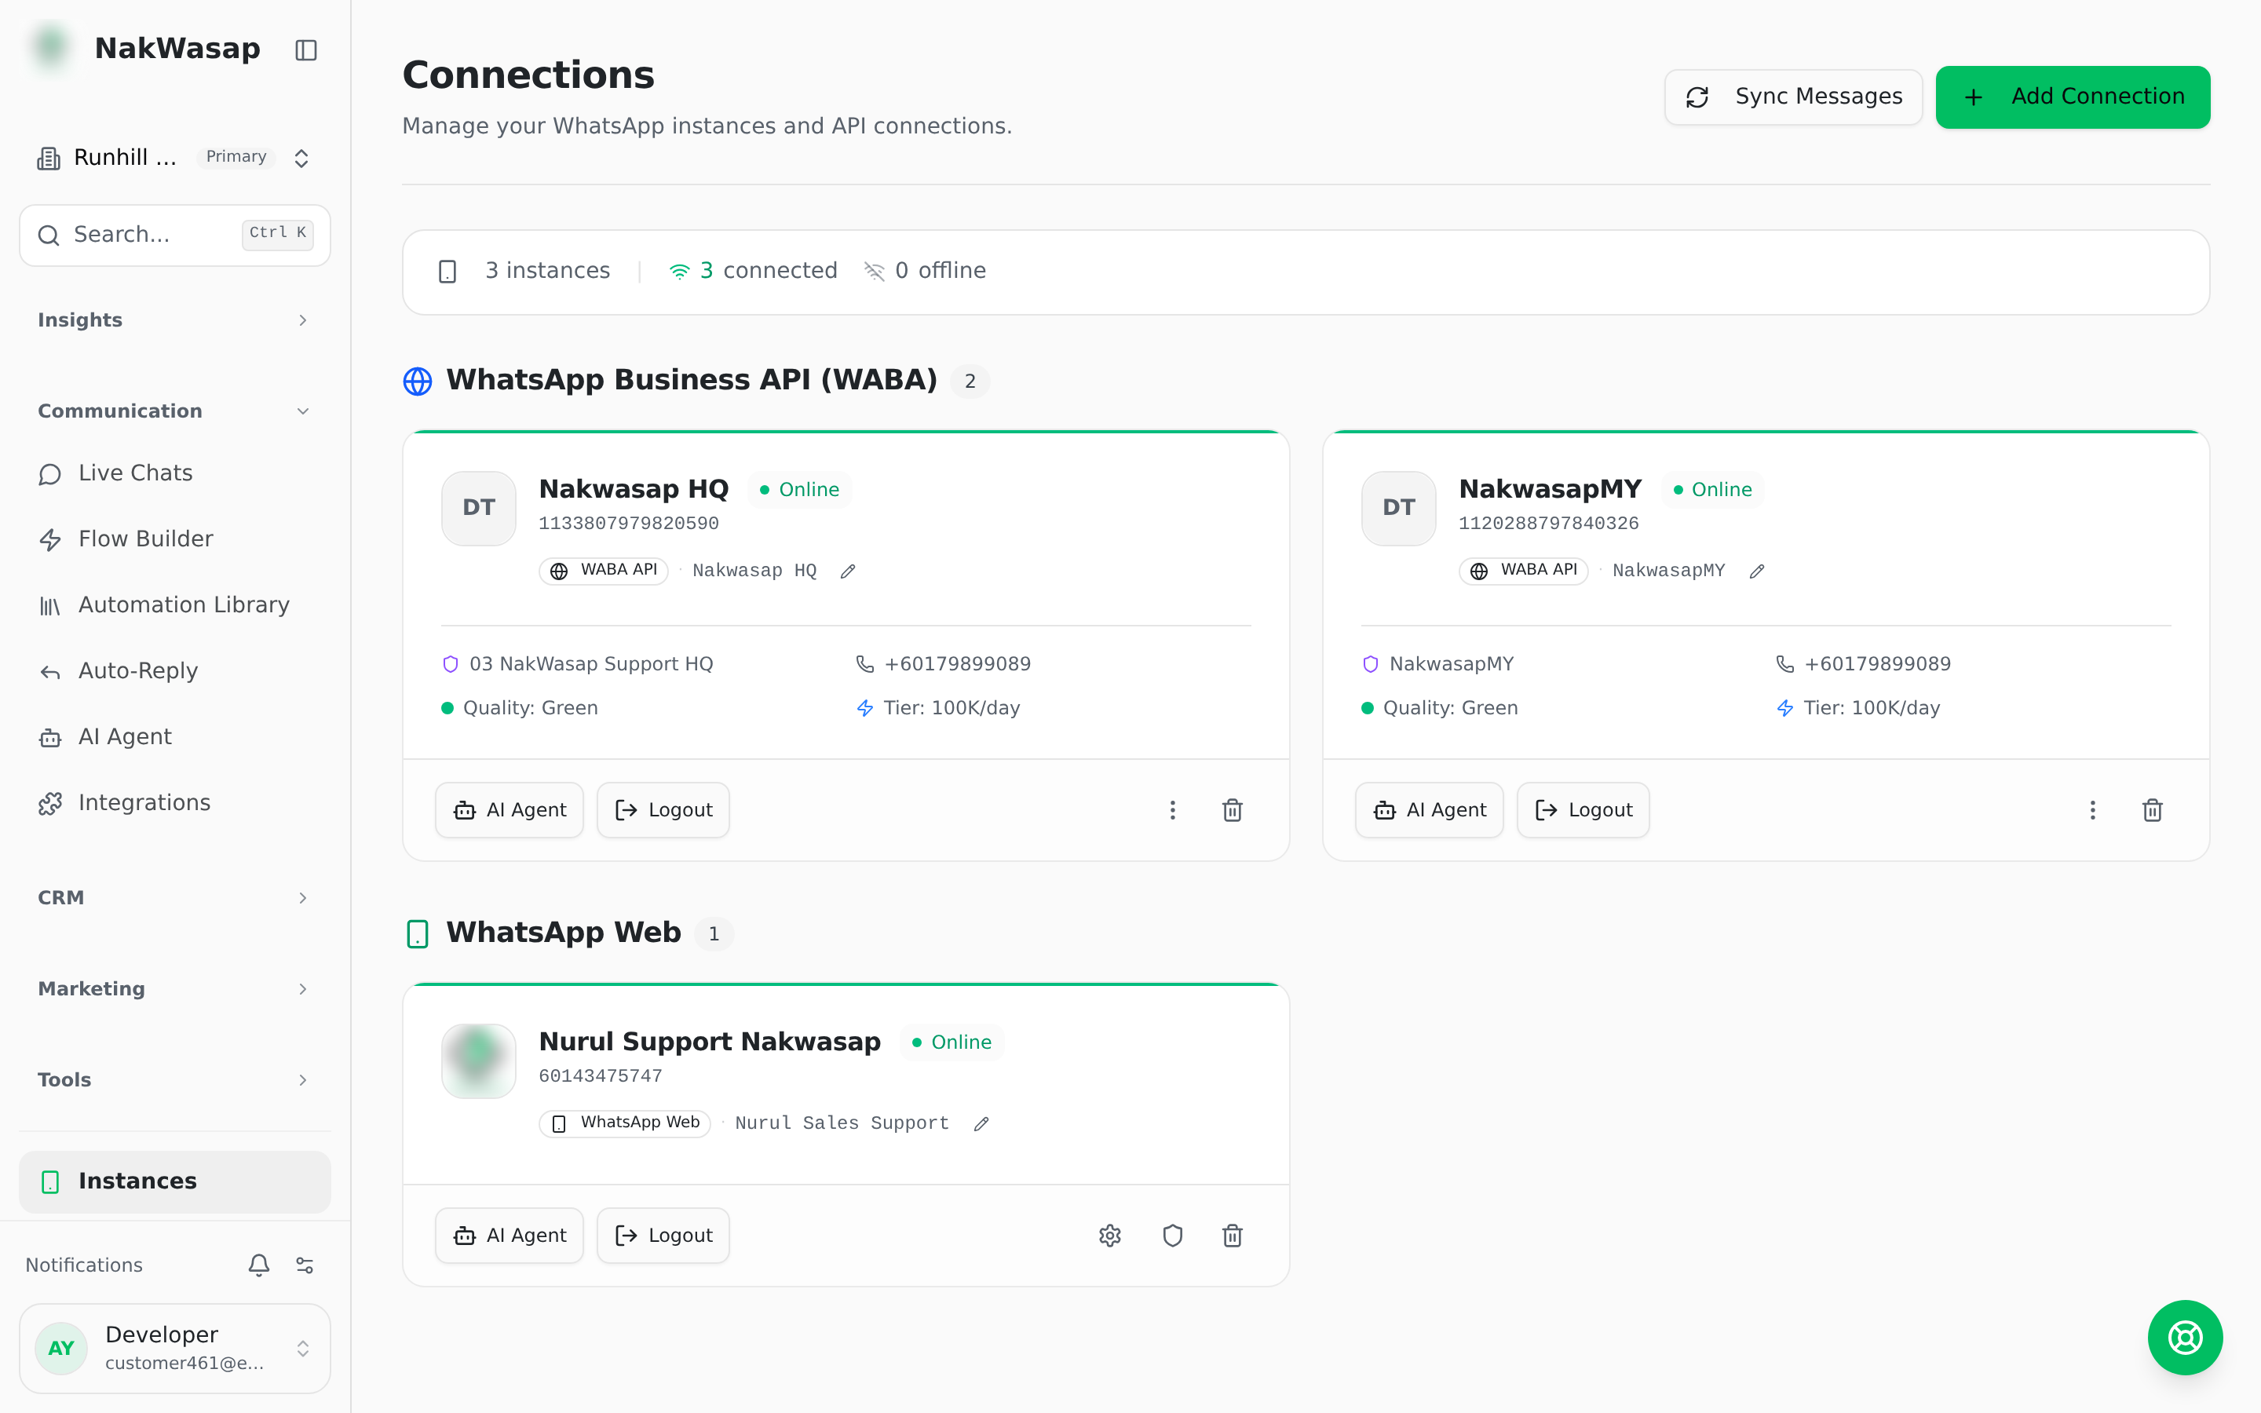Expand the Tools section

[x=175, y=1080]
